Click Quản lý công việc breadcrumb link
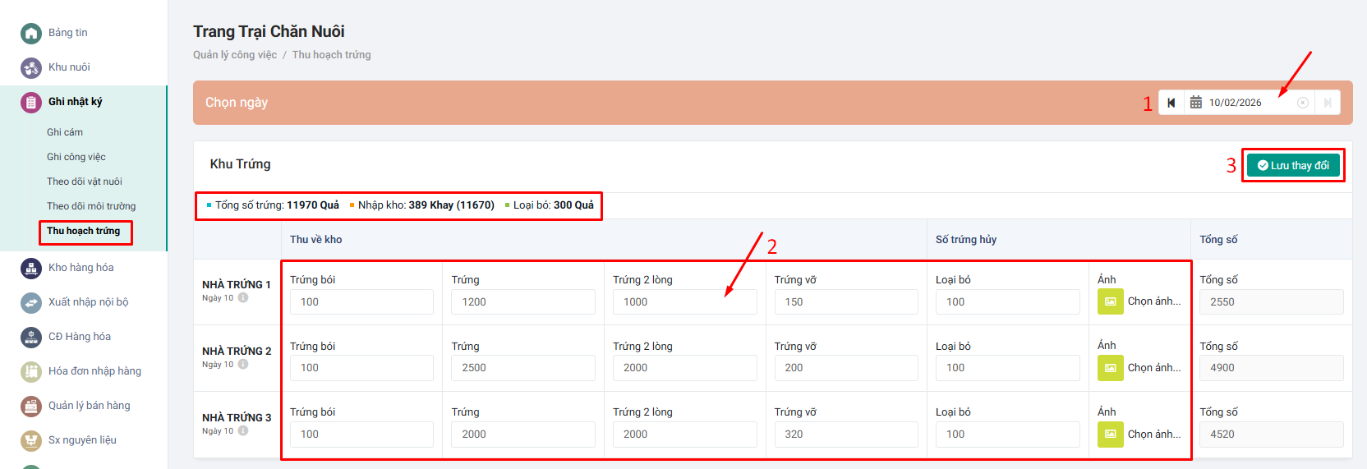The width and height of the screenshot is (1367, 469). [x=235, y=55]
